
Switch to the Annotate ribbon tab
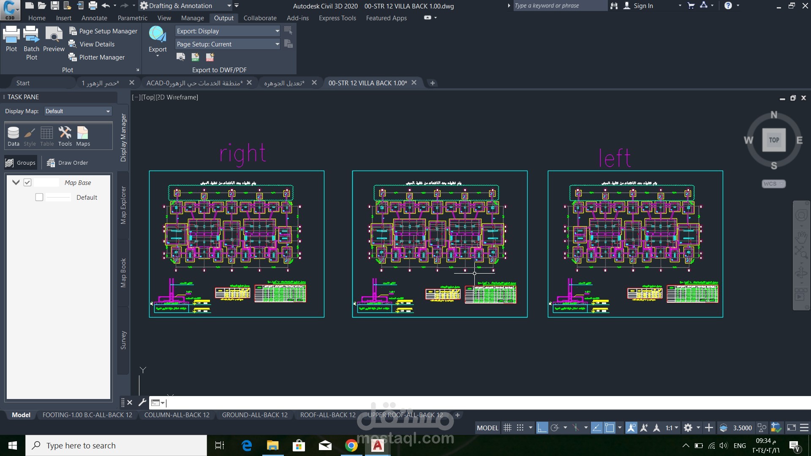[94, 18]
